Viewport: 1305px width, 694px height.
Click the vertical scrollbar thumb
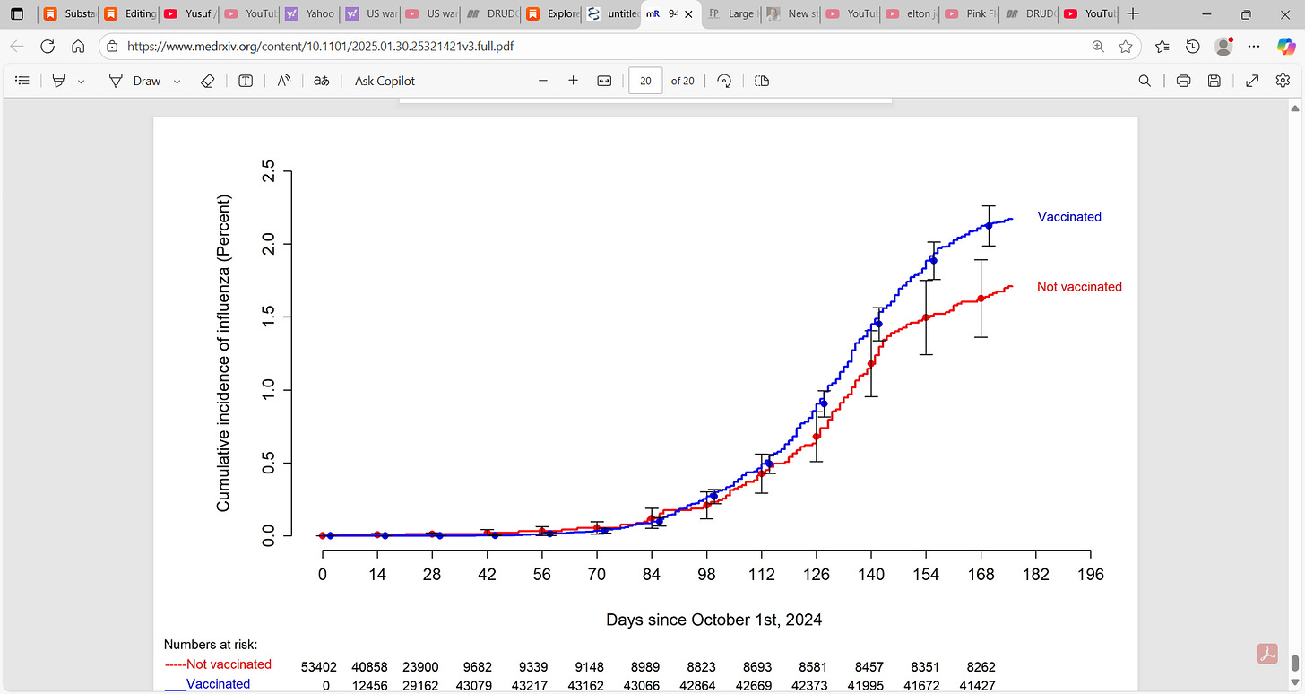(1294, 664)
